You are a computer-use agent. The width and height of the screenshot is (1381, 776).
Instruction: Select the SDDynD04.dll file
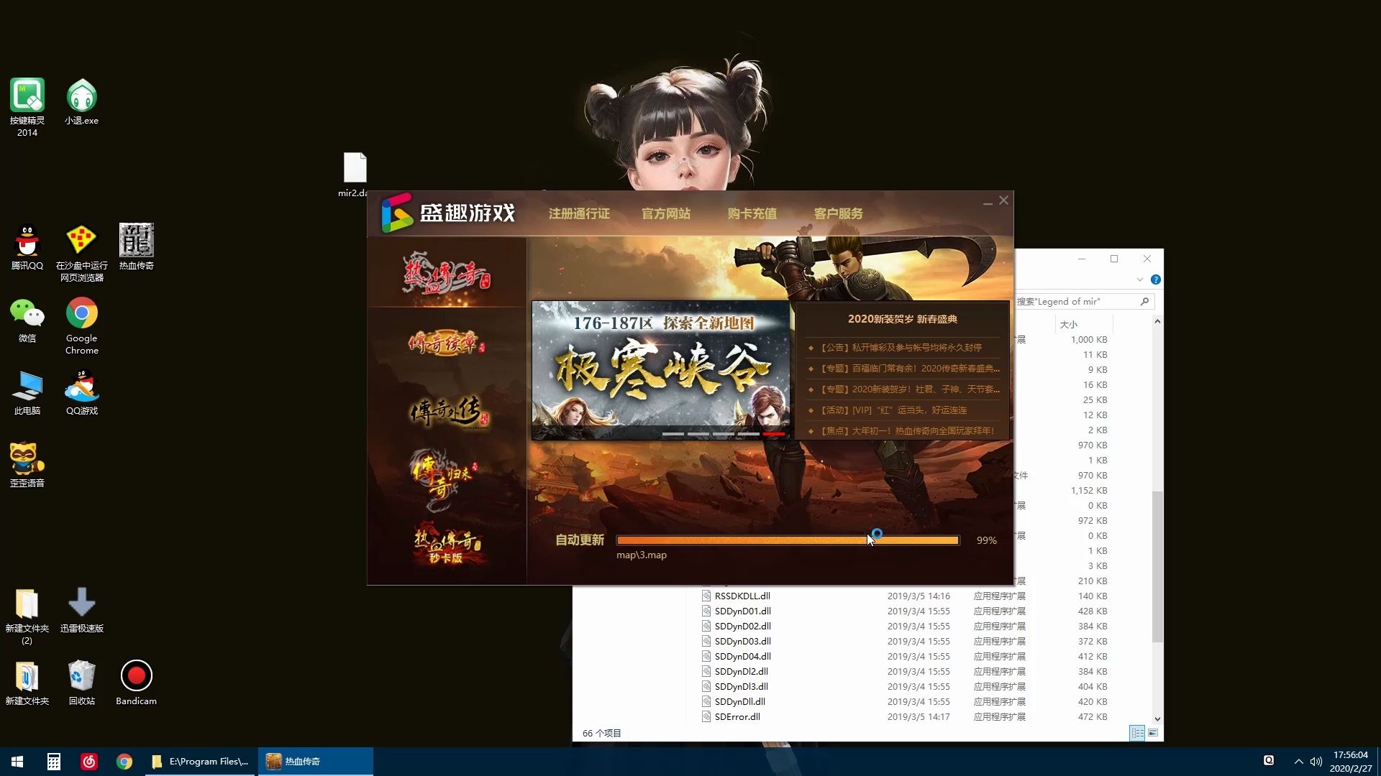coord(742,657)
